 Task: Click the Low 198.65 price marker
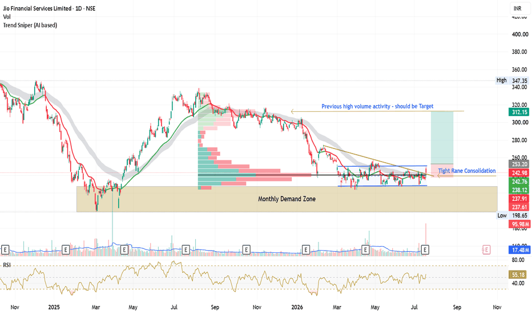pos(513,216)
